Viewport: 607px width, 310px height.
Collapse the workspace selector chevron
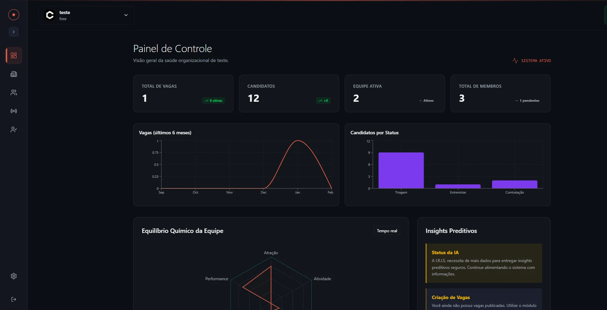click(x=126, y=15)
